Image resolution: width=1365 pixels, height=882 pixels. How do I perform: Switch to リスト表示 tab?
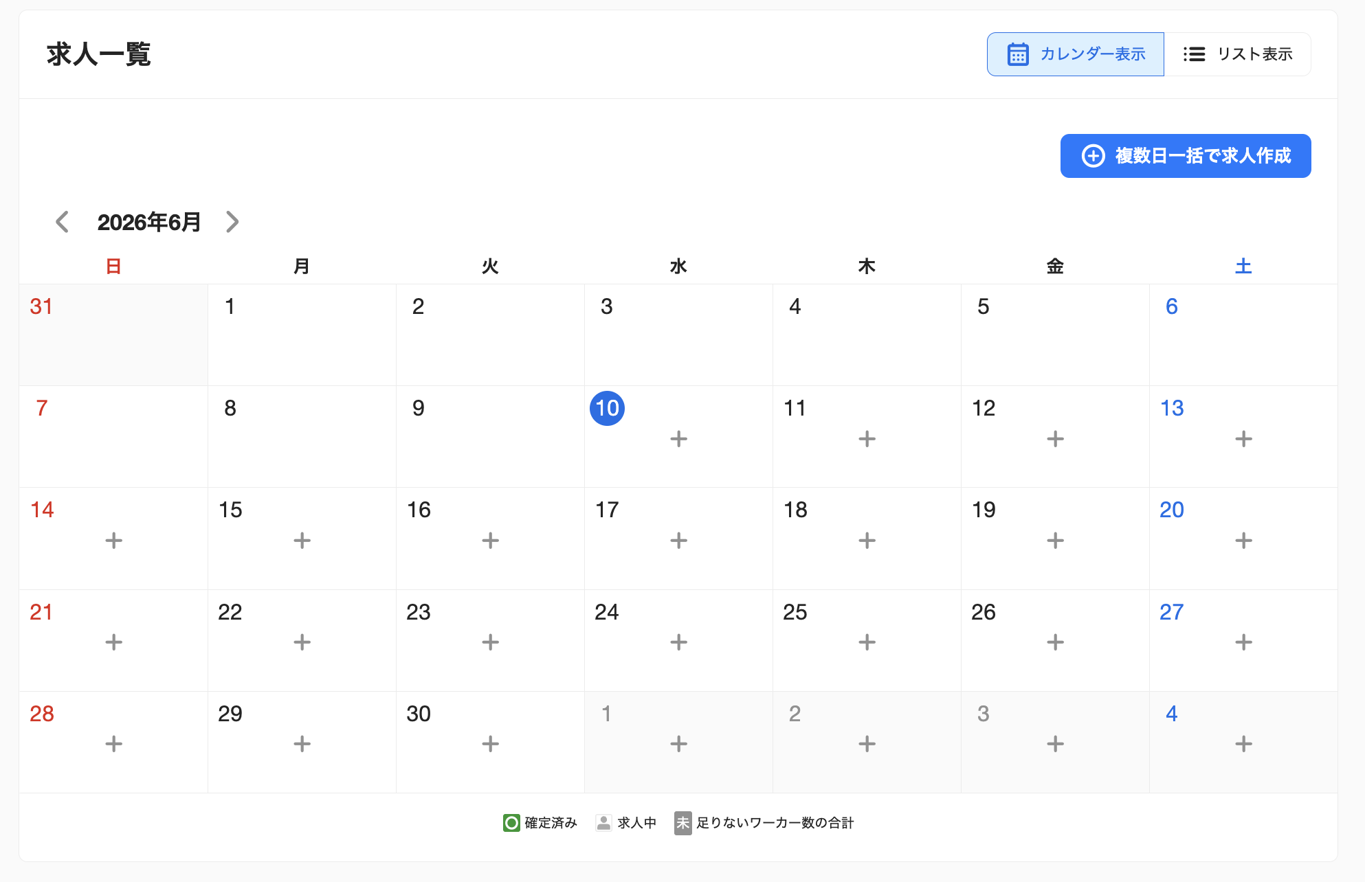(1237, 54)
